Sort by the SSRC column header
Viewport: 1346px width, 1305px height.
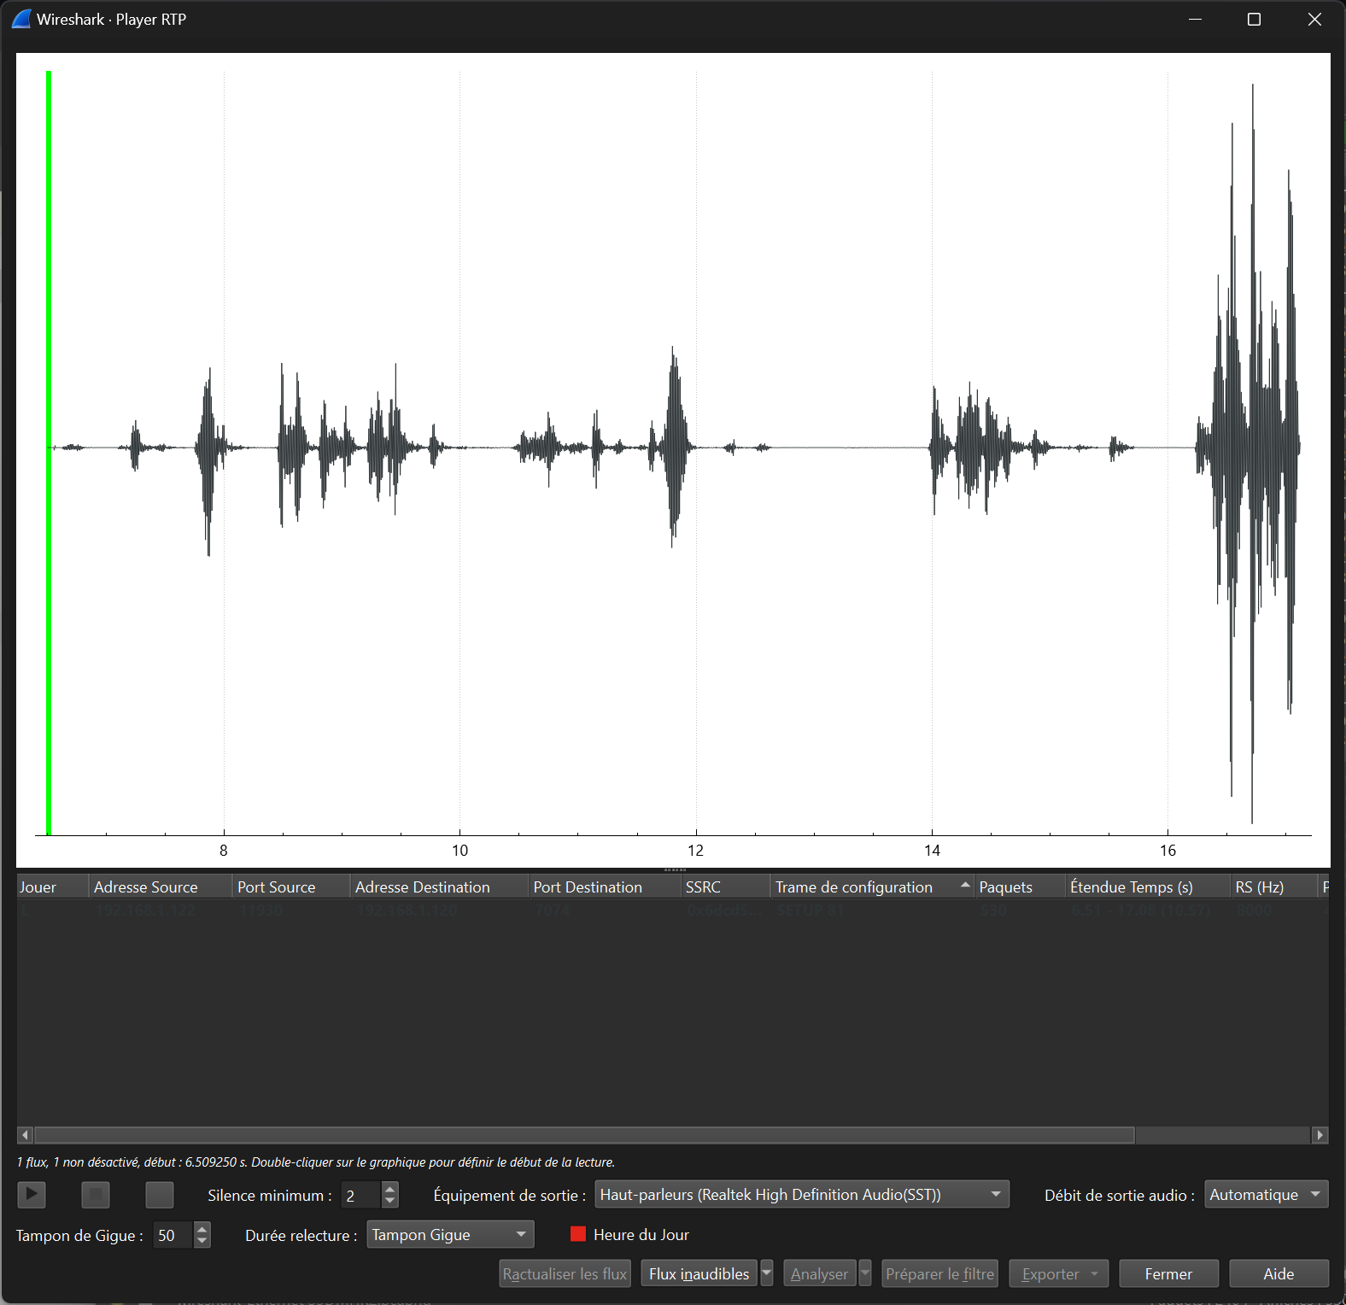pyautogui.click(x=725, y=887)
